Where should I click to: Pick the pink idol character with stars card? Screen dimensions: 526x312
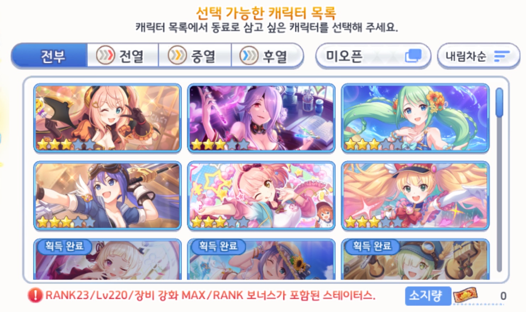tap(261, 196)
